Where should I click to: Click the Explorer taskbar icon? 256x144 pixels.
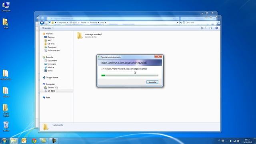14,140
